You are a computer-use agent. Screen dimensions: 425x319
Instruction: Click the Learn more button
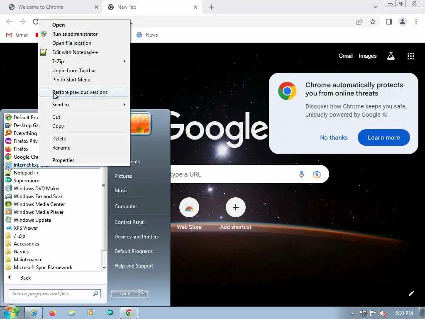pos(383,137)
